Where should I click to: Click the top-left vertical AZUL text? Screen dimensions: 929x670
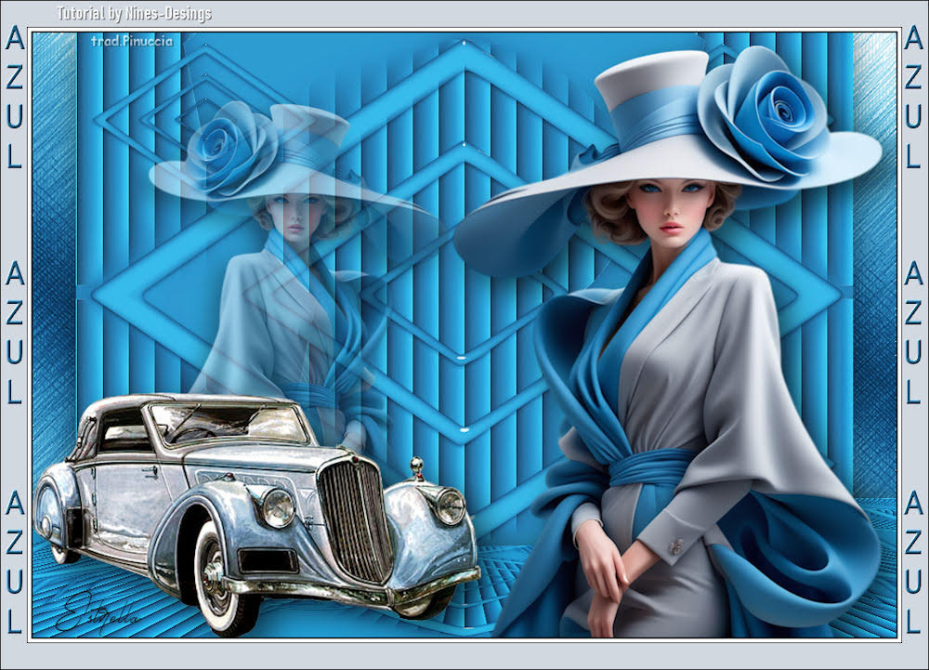[x=15, y=98]
